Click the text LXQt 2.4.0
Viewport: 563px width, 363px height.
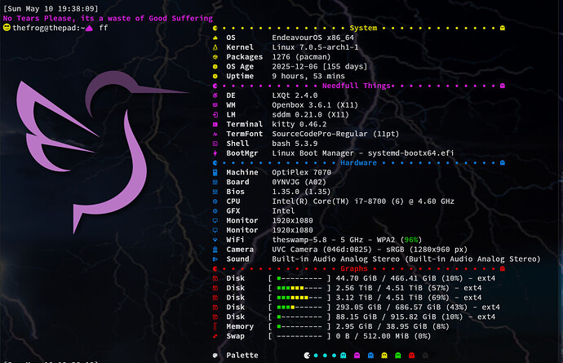pos(295,95)
